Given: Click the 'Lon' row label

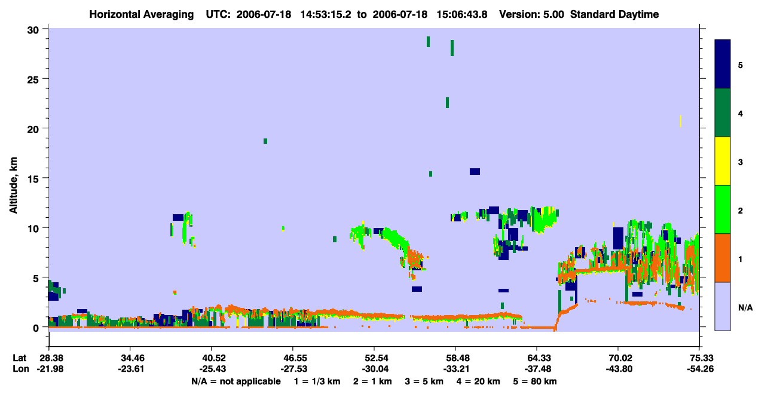Looking at the screenshot, I should (20, 369).
